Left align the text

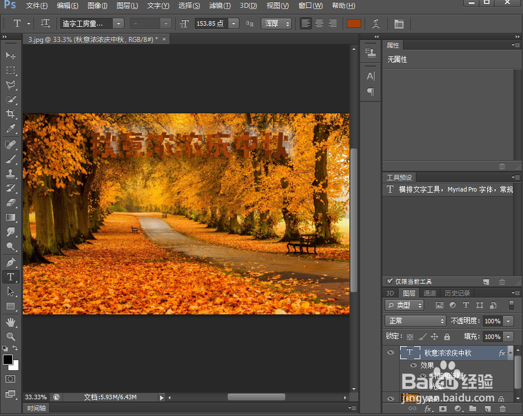coord(305,23)
